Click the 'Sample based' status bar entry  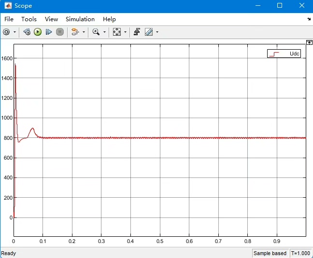point(270,253)
